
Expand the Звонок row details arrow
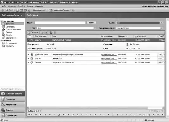click(28, 62)
